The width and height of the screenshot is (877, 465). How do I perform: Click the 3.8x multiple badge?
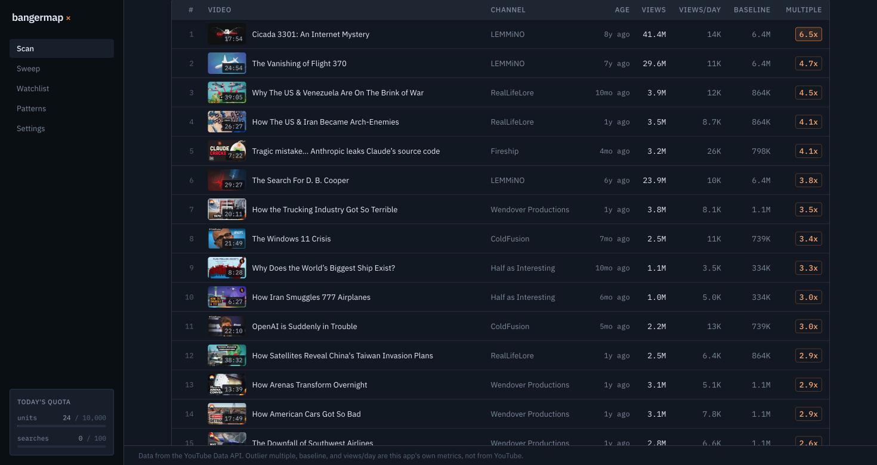tap(808, 180)
